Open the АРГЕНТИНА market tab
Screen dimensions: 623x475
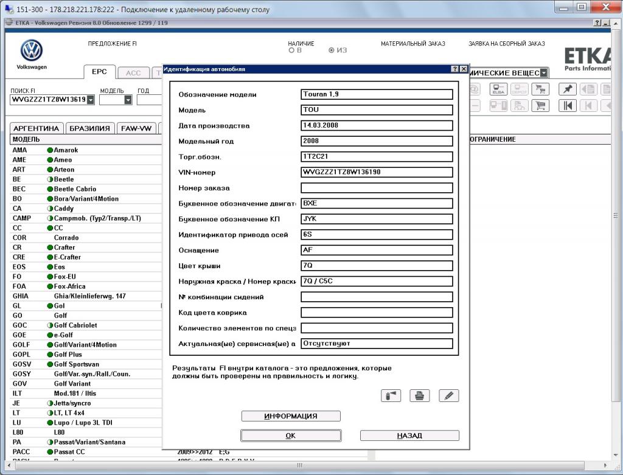click(36, 128)
